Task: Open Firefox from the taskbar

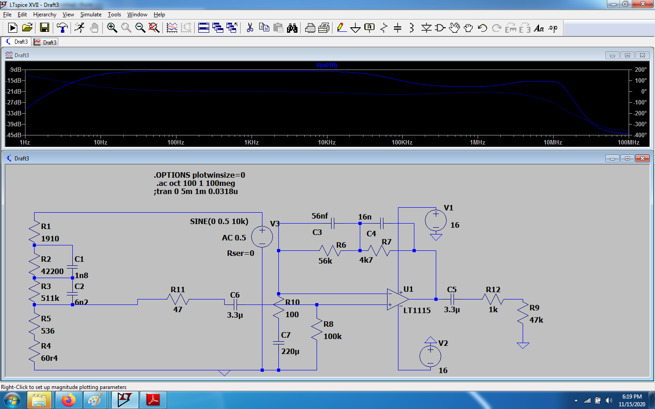Action: (x=68, y=400)
